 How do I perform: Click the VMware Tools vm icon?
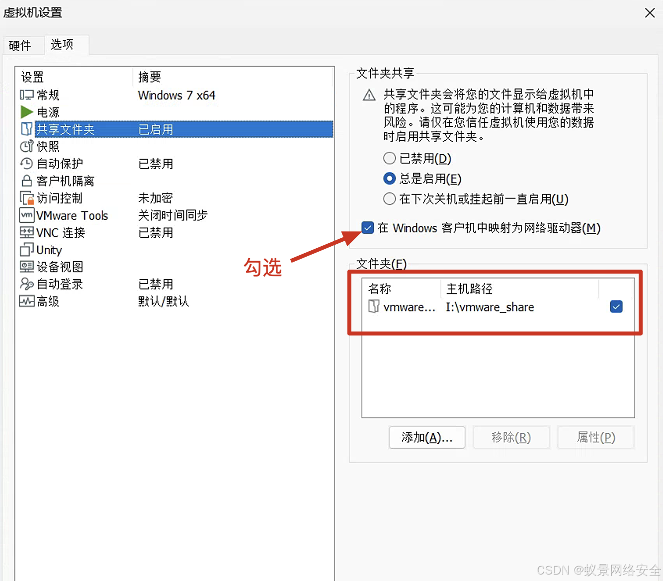click(x=27, y=215)
